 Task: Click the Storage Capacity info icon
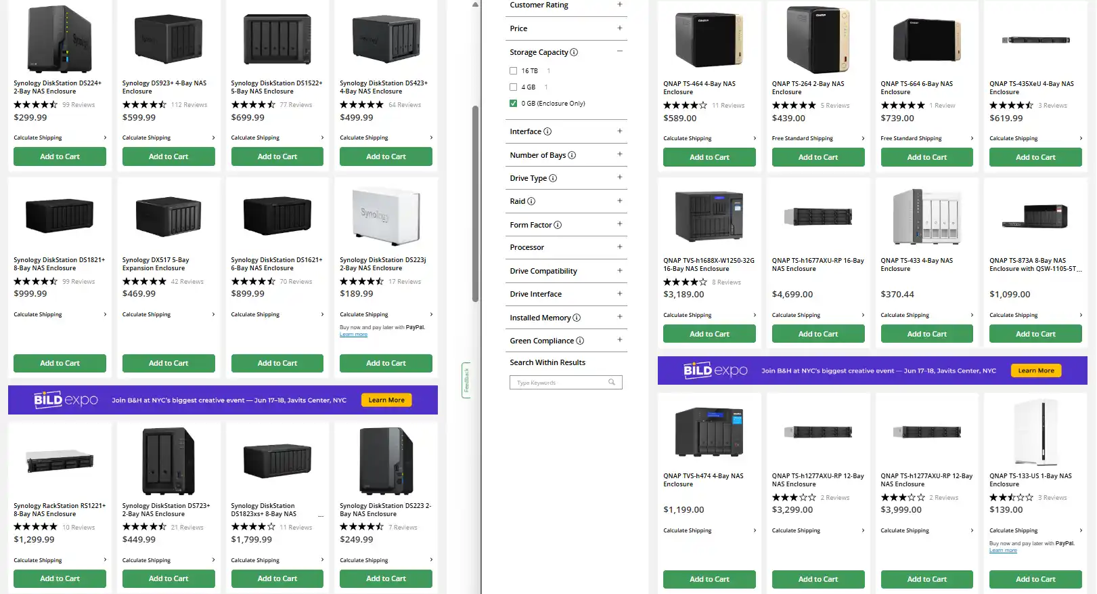tap(574, 52)
